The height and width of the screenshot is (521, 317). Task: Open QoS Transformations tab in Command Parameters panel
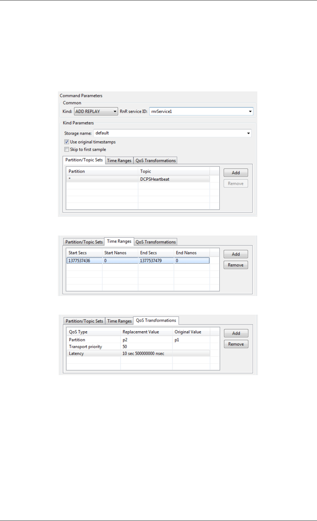tap(156, 161)
